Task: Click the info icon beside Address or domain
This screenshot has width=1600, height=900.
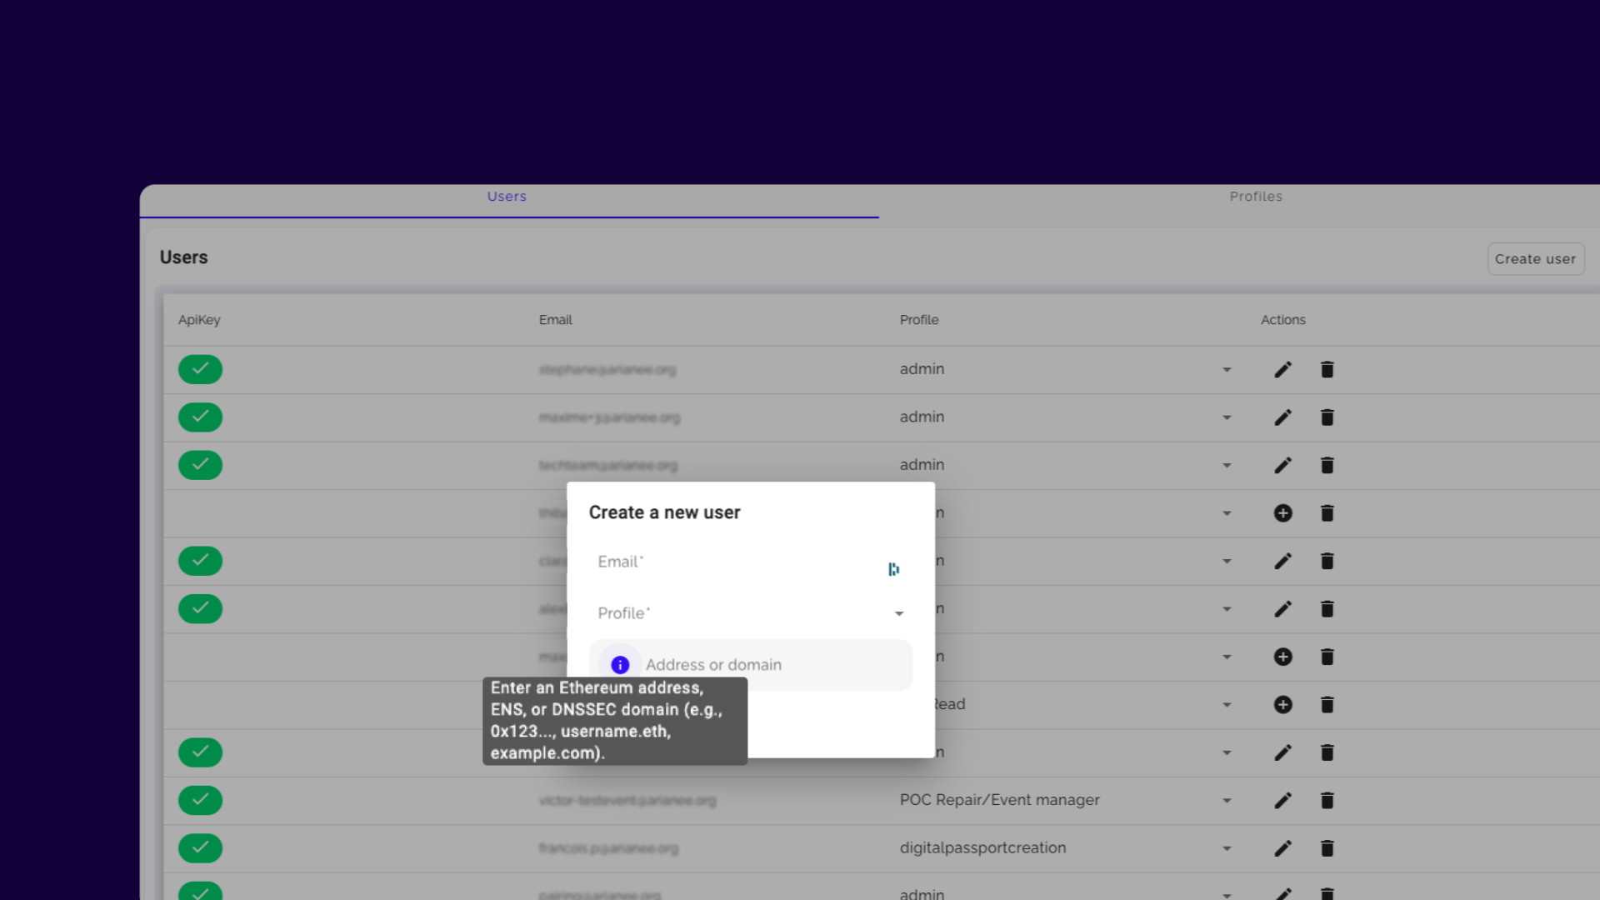Action: click(619, 665)
